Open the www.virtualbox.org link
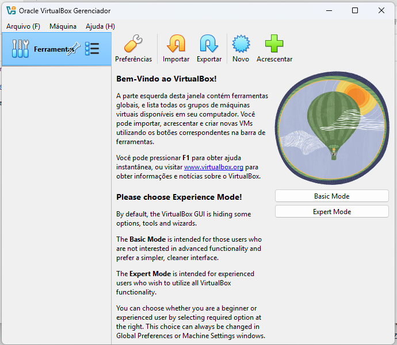This screenshot has width=397, height=345. click(213, 167)
